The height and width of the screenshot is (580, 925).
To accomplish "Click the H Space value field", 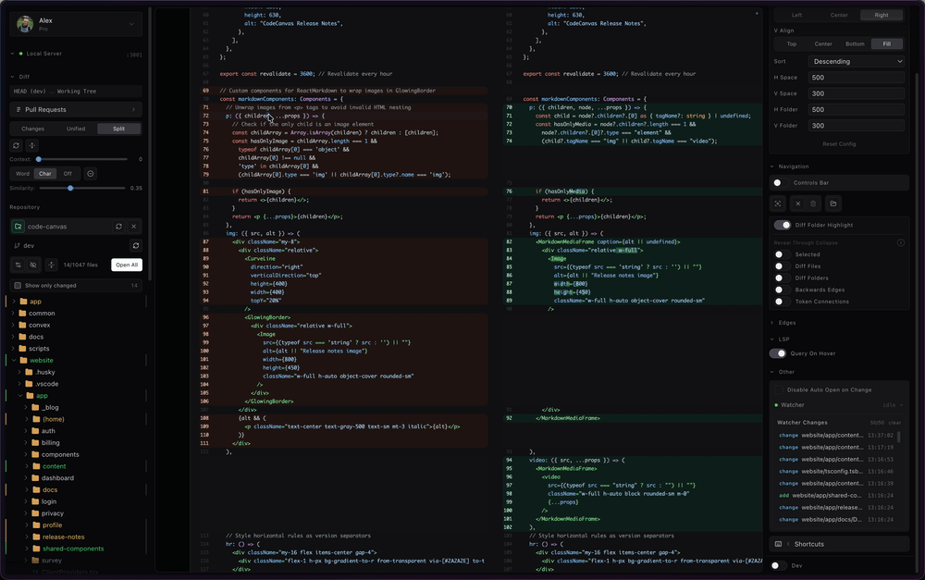I will pyautogui.click(x=857, y=78).
